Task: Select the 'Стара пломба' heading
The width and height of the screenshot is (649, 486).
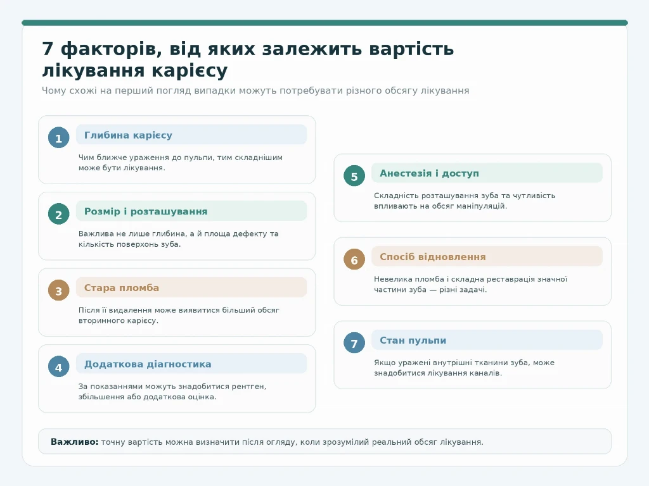Action: [x=121, y=288]
